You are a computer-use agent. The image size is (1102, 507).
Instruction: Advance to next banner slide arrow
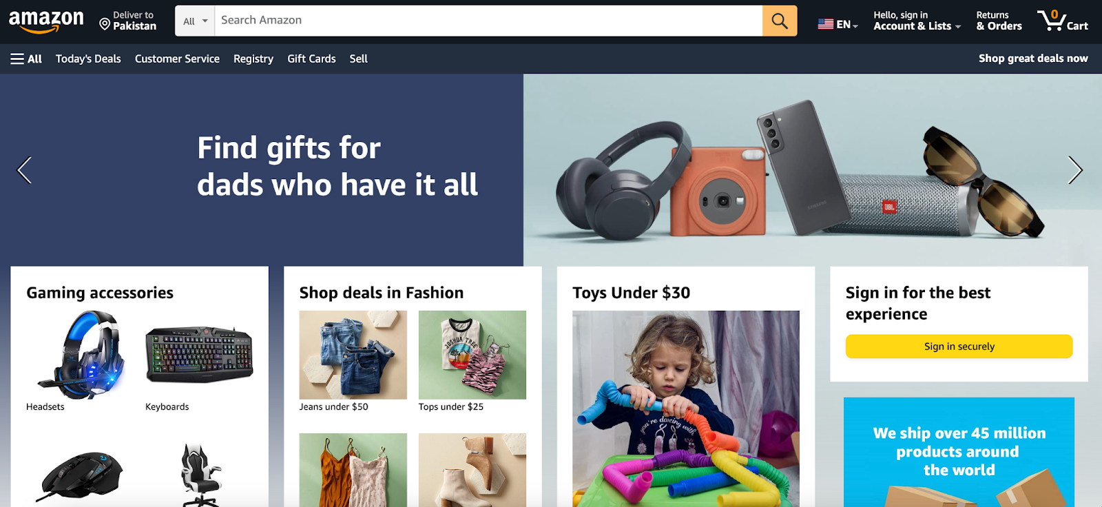tap(1075, 170)
